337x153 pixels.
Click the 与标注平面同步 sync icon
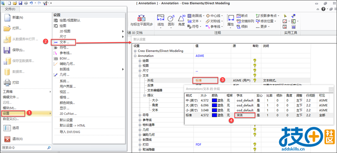point(142,18)
